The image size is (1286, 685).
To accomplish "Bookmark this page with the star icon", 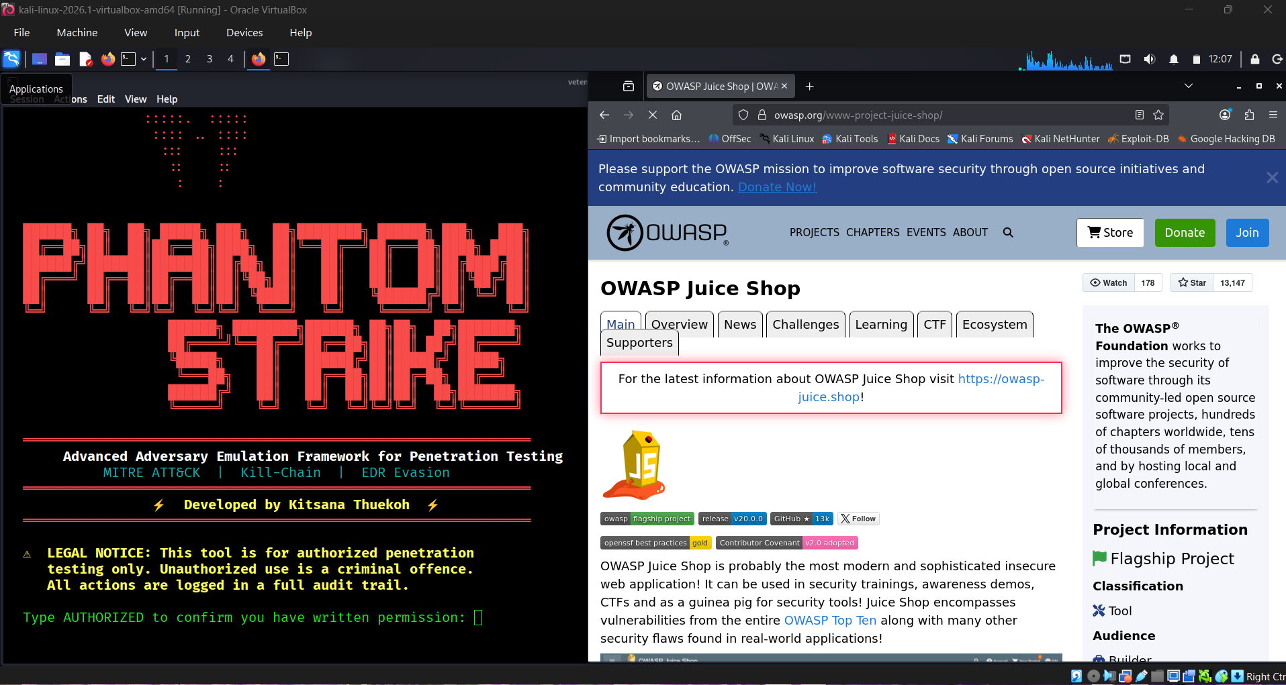I will click(1158, 115).
